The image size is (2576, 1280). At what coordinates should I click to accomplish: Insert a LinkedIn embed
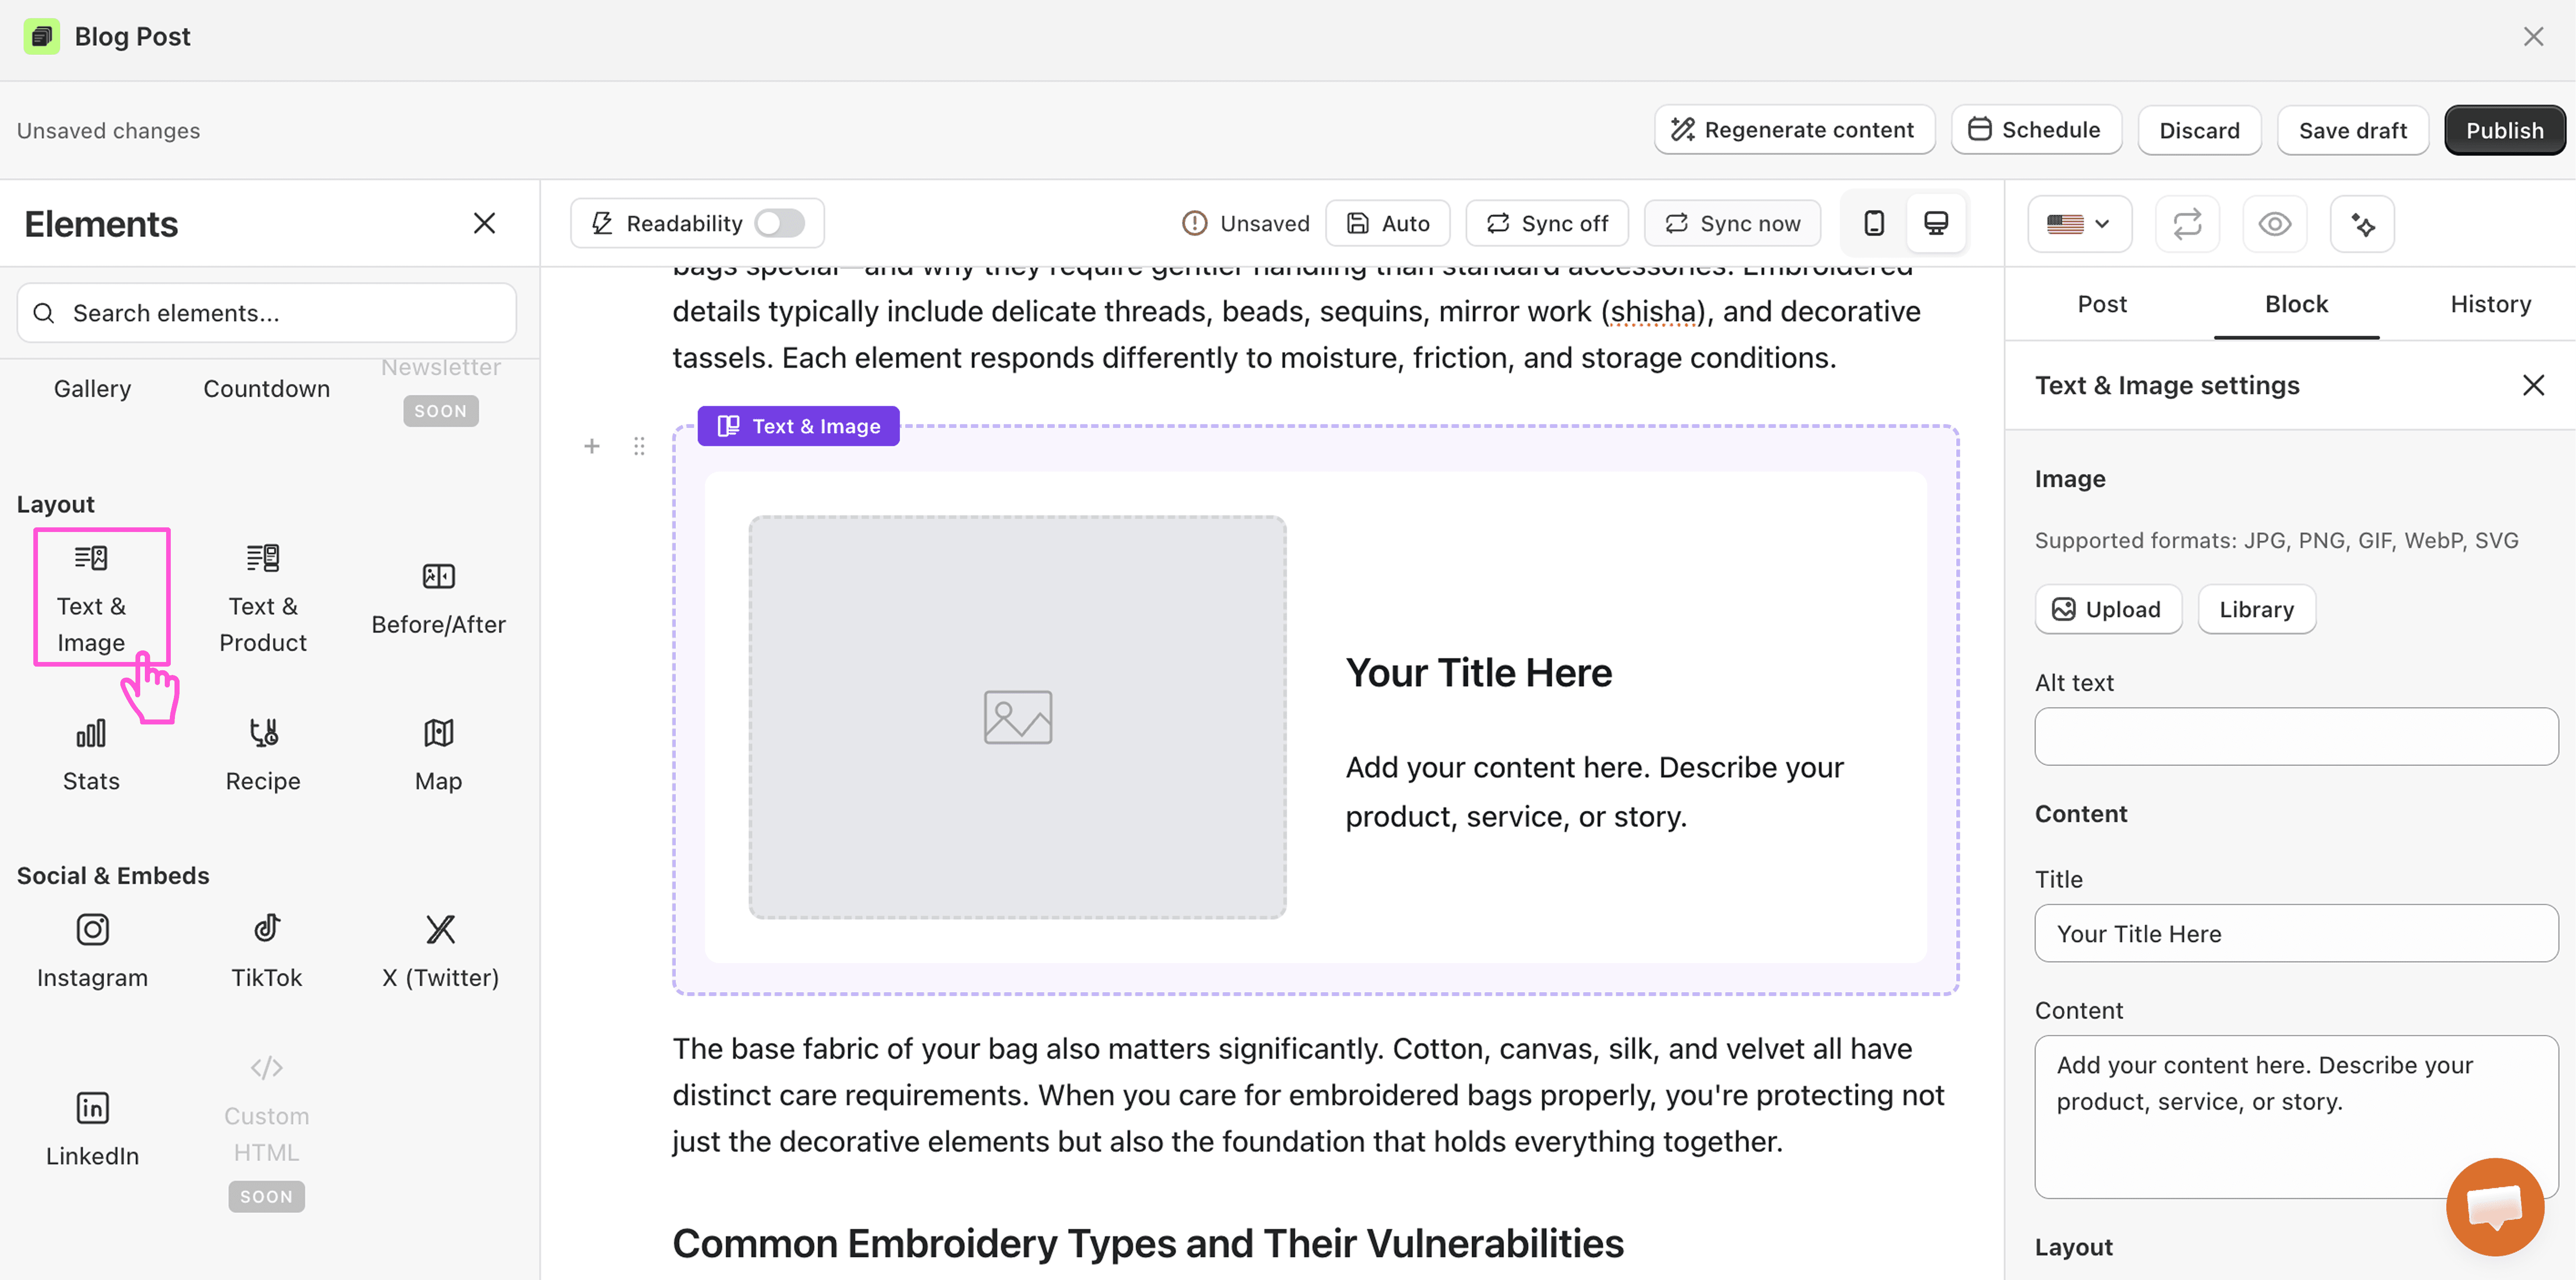92,1129
